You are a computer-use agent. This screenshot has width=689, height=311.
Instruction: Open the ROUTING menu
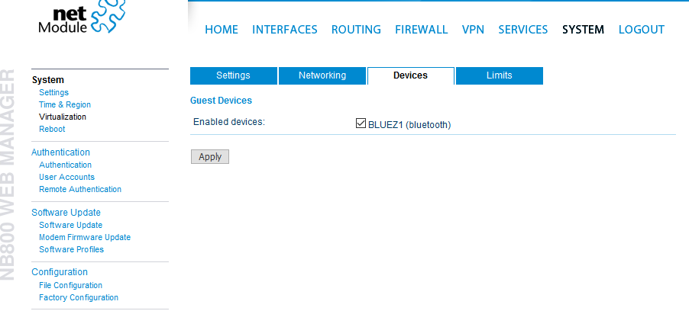[356, 30]
